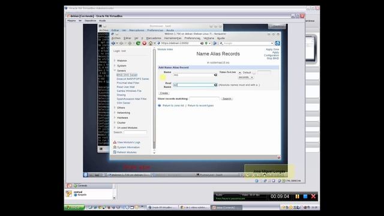384x216 pixels.
Task: Open Konqueror's Archivo menu
Action: 116,38
